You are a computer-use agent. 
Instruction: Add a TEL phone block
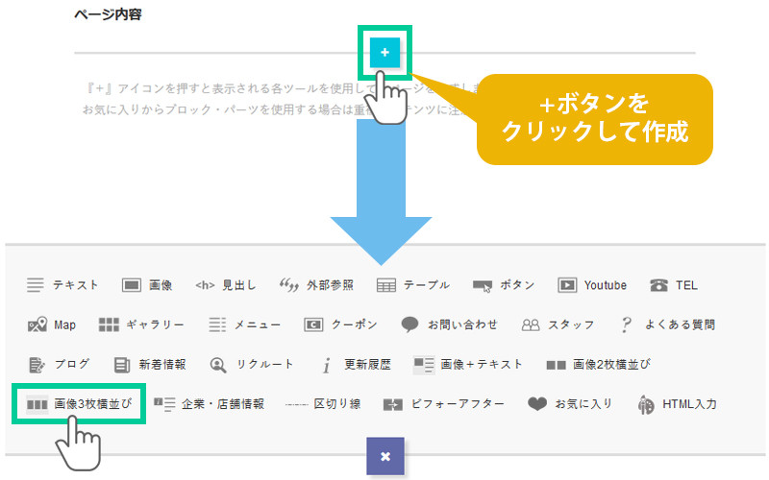[673, 285]
